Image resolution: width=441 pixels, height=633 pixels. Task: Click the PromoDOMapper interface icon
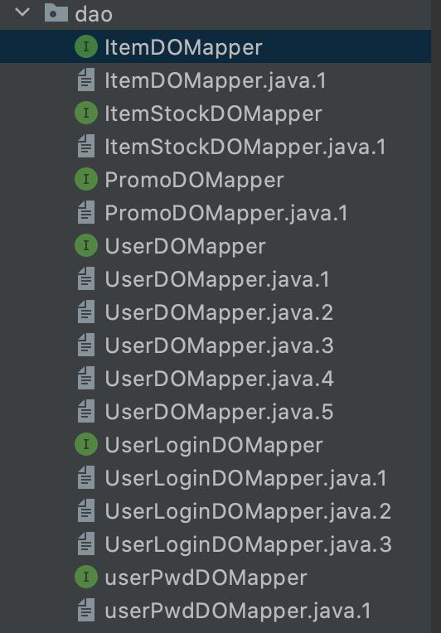[x=86, y=179]
